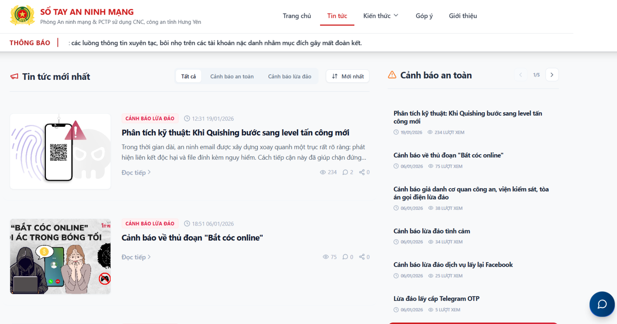The image size is (617, 324).
Task: Go to Trang chủ in navigation
Action: coord(297,16)
